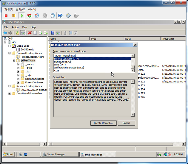Click the Cancel button

(x=126, y=123)
